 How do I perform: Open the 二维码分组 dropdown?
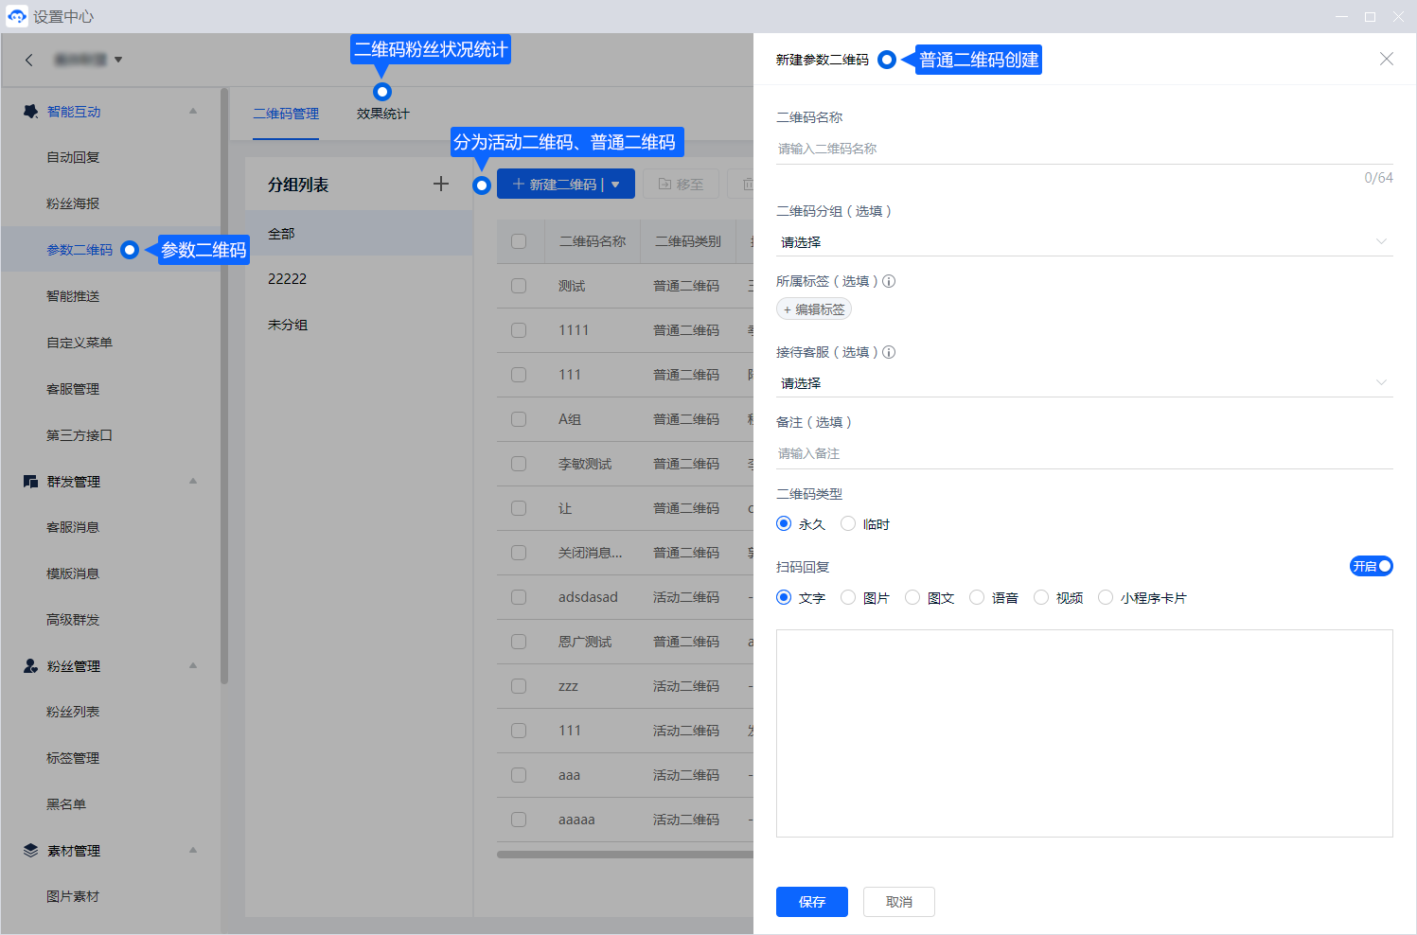coord(1084,242)
